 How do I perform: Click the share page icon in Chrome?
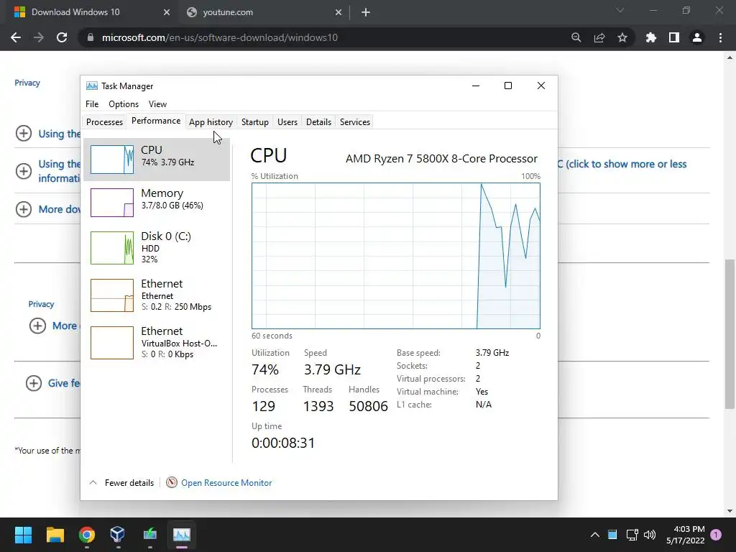point(599,37)
